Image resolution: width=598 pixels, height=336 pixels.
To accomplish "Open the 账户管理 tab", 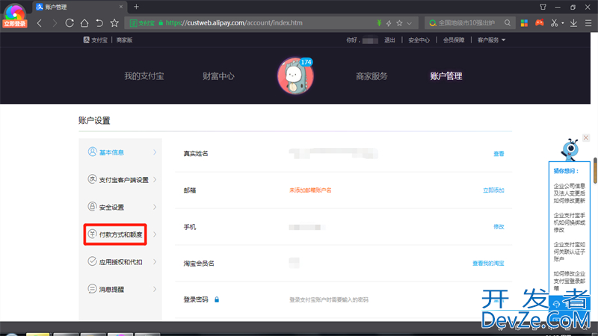I will tap(446, 76).
